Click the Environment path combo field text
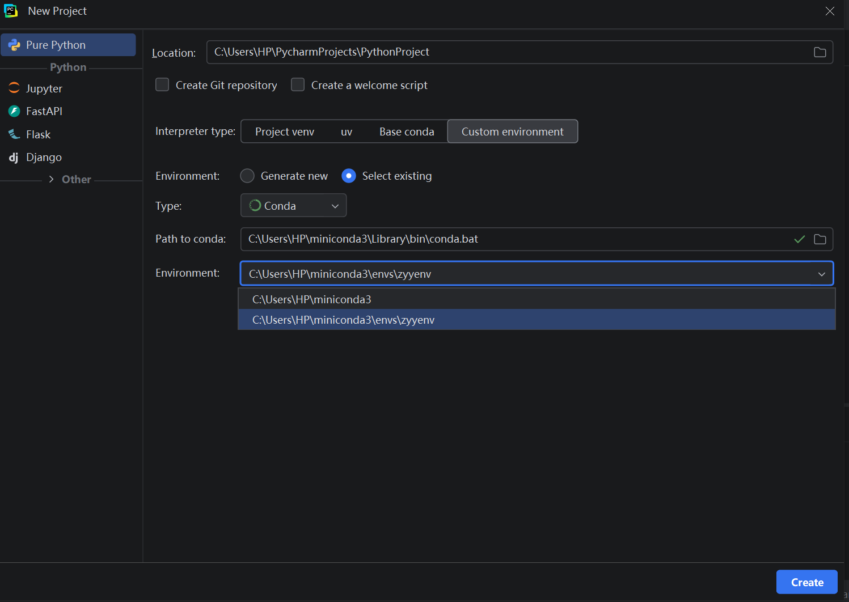The height and width of the screenshot is (602, 849). click(340, 274)
